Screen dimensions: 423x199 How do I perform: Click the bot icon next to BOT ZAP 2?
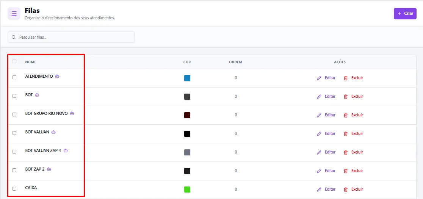point(49,169)
